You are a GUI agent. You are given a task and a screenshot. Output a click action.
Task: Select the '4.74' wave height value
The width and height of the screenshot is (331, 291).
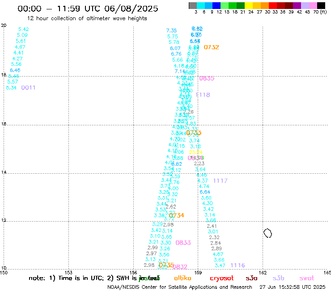tap(204, 186)
